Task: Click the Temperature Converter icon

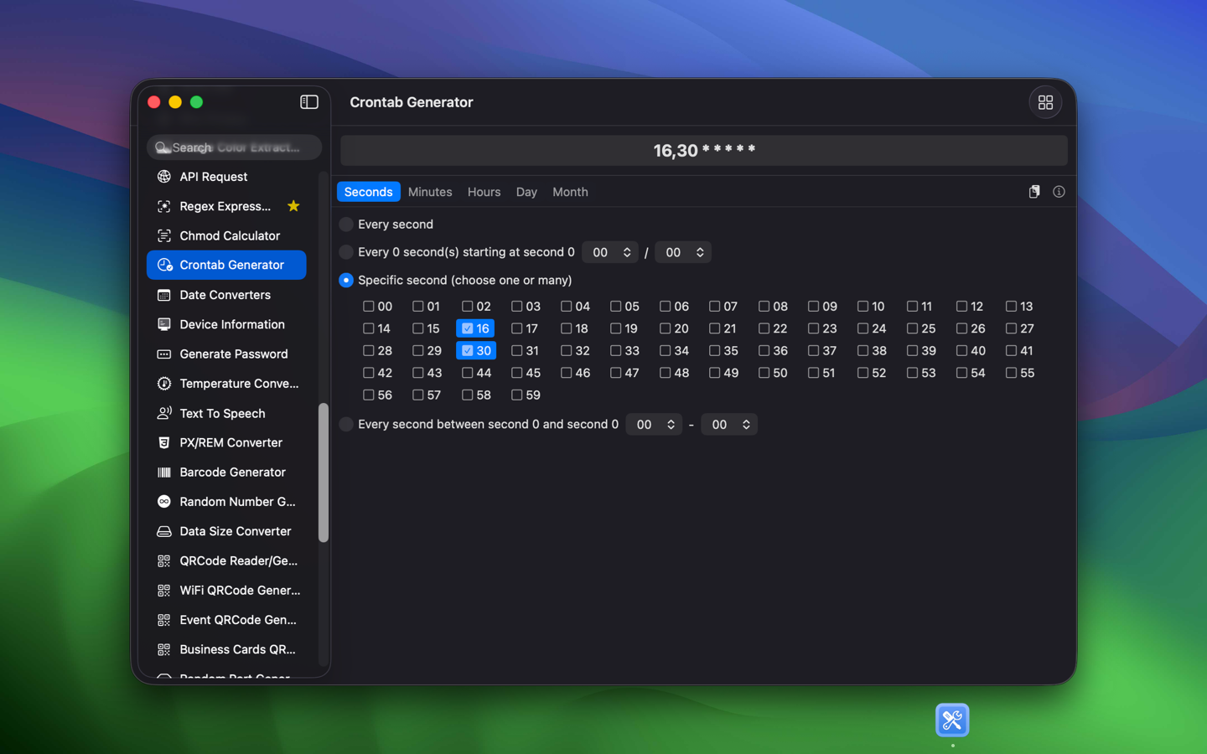Action: (164, 384)
